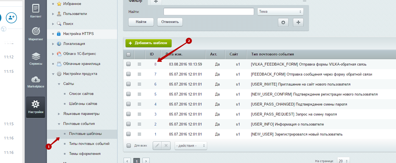The height and width of the screenshot is (163, 396).
Task: Open the row menu for template ID 7
Action: pyautogui.click(x=139, y=74)
